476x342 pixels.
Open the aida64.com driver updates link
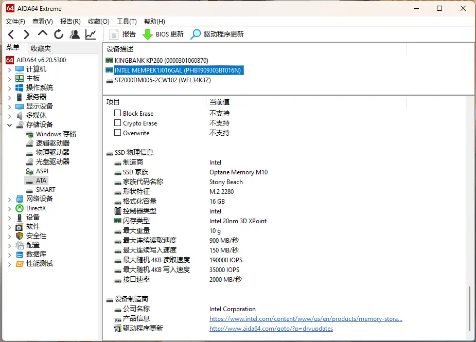click(x=271, y=329)
